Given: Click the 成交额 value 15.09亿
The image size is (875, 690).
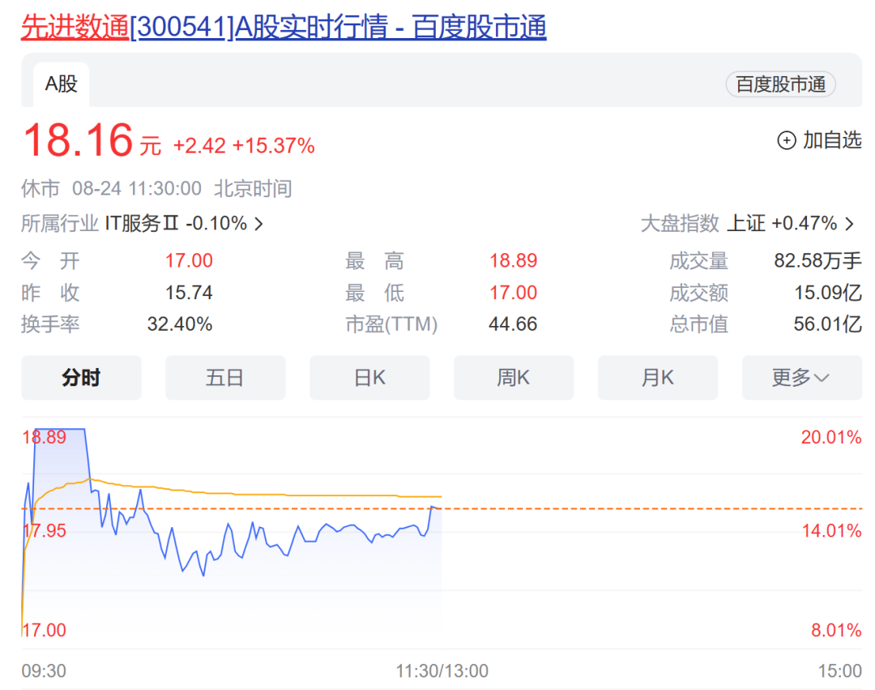Looking at the screenshot, I should 828,293.
